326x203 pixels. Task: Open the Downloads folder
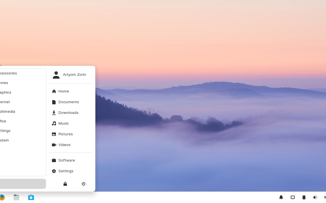[71, 112]
